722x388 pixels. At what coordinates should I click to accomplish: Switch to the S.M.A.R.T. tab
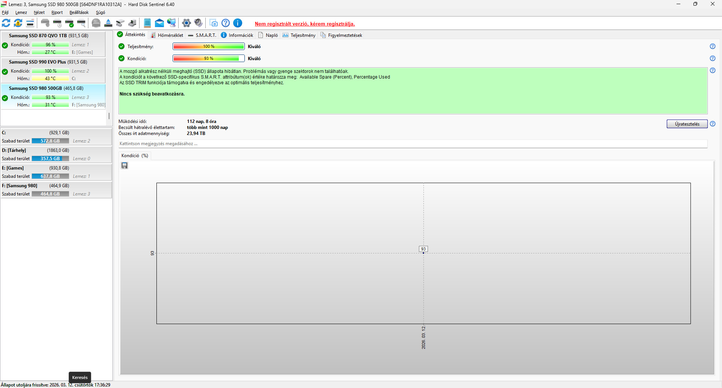[202, 35]
